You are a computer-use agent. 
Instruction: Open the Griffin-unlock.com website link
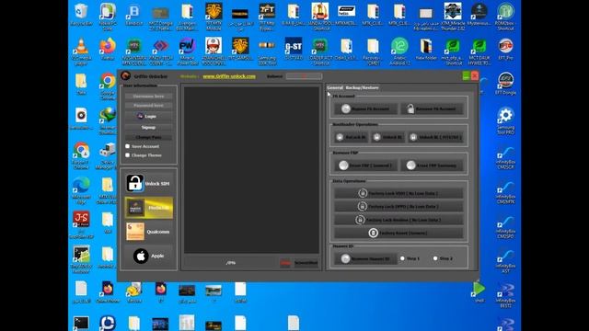tap(229, 76)
